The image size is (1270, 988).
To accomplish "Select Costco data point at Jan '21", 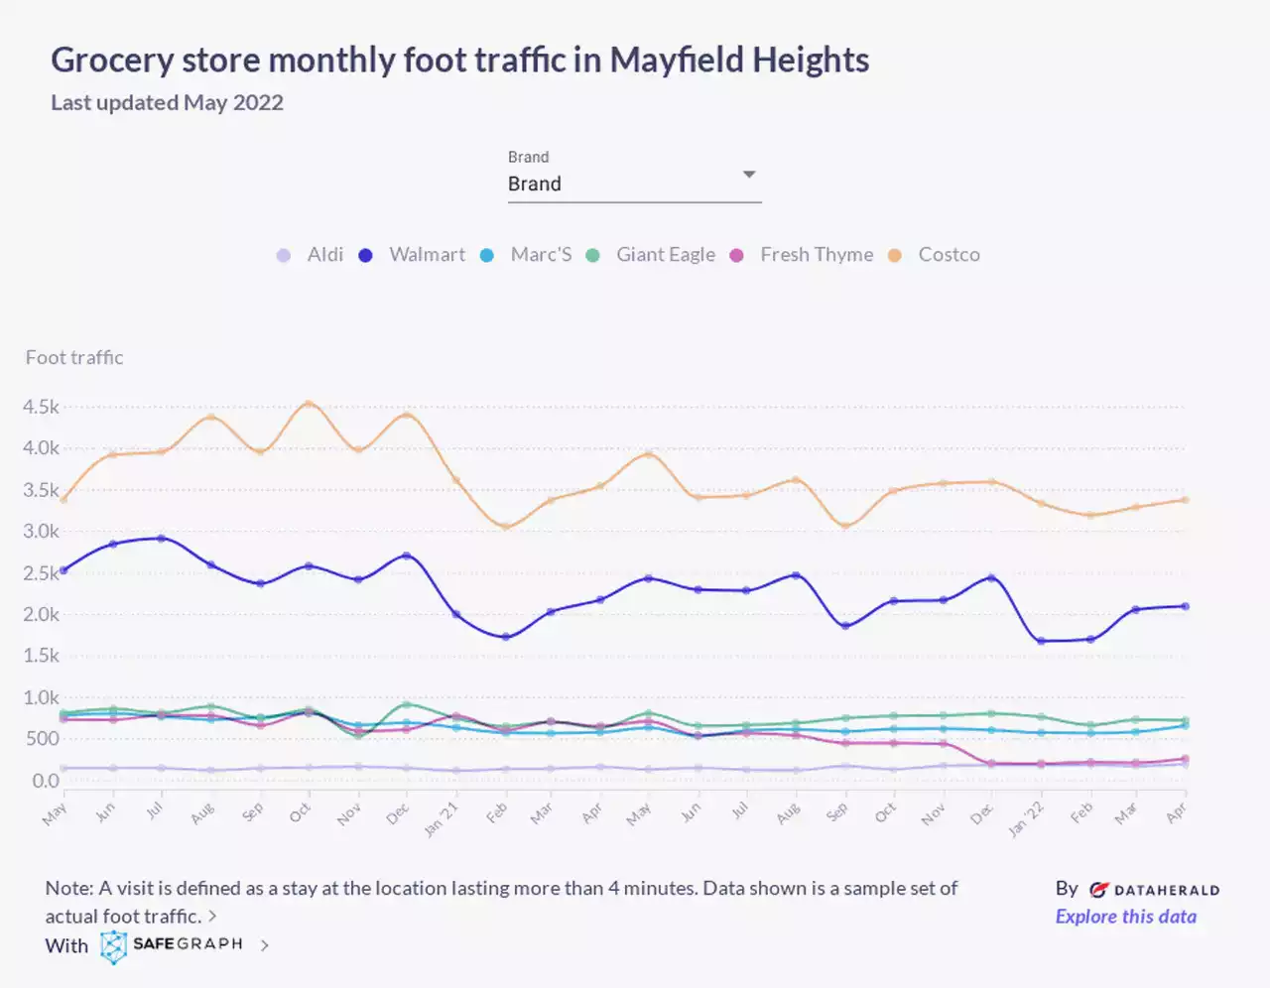I will point(455,480).
